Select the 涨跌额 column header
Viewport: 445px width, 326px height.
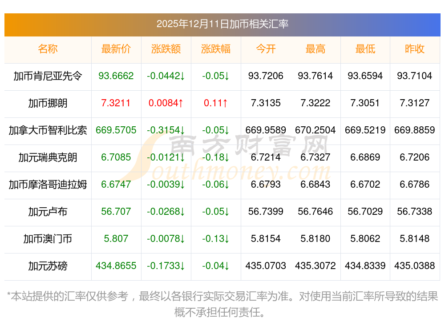click(166, 49)
